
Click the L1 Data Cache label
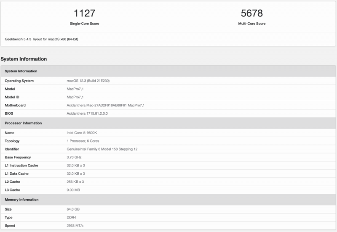point(16,174)
